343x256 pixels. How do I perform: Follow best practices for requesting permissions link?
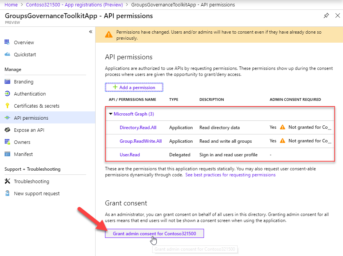pyautogui.click(x=230, y=175)
